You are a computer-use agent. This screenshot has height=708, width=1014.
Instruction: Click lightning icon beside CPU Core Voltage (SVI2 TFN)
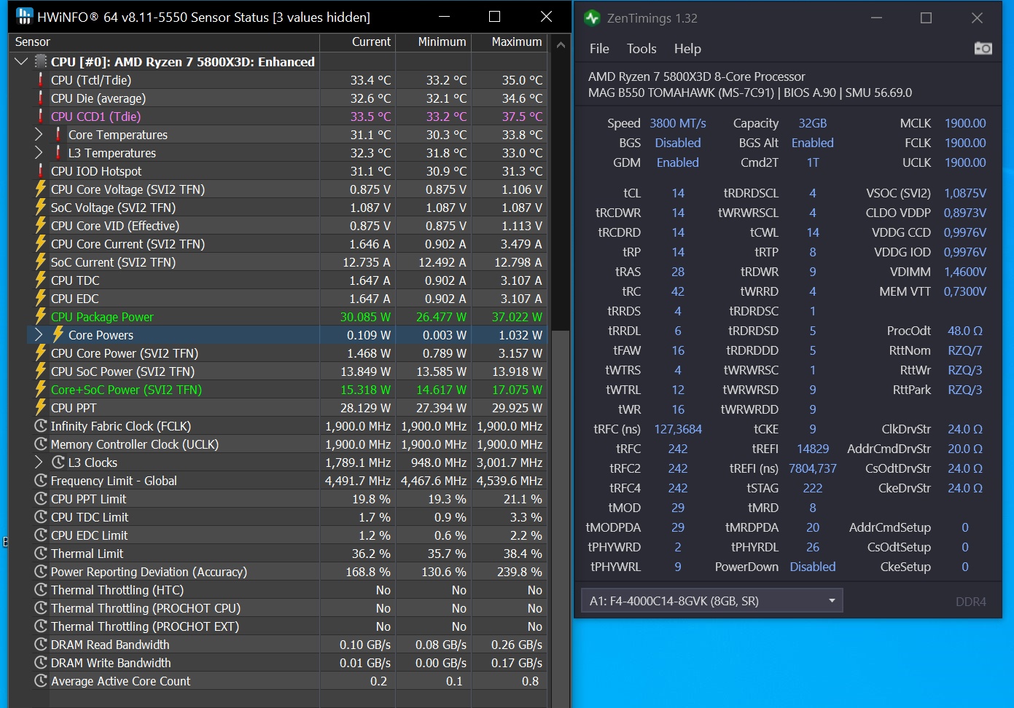tap(41, 189)
